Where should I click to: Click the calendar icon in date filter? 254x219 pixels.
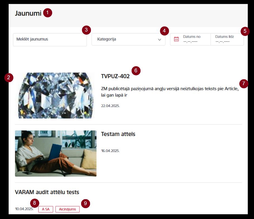pos(176,39)
